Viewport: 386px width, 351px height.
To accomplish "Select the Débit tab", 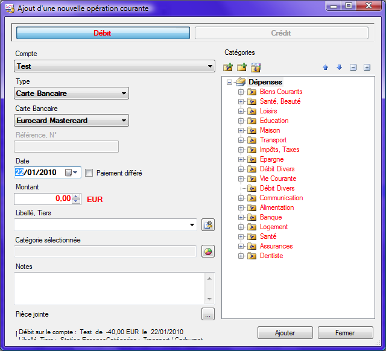I will [103, 33].
